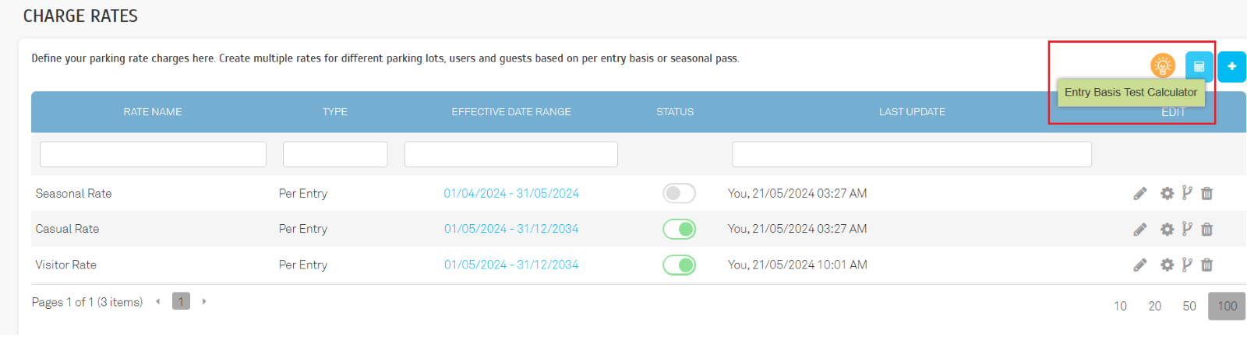This screenshot has width=1247, height=337.
Task: Sort by Rate Name column header
Action: click(x=153, y=112)
